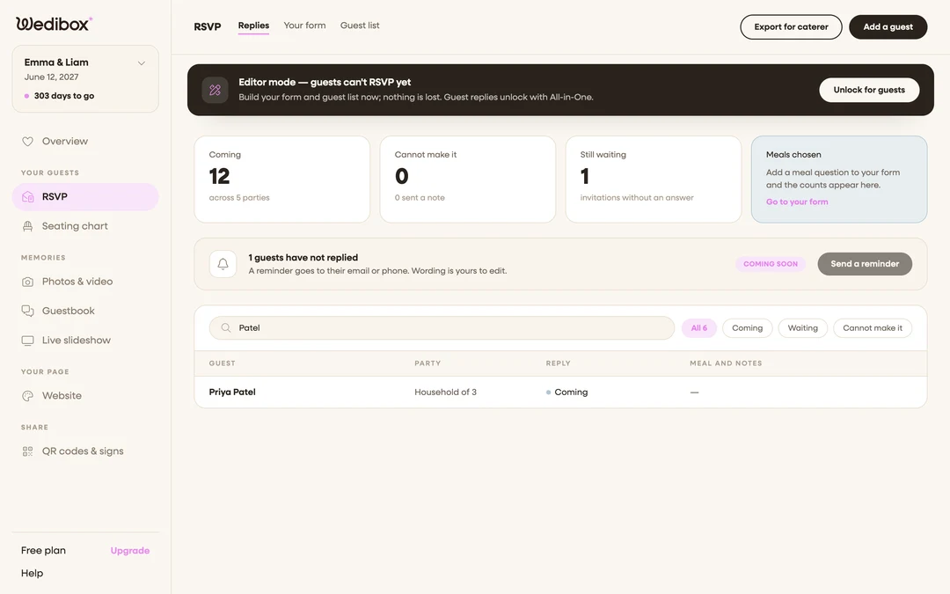This screenshot has height=594, width=950.
Task: Click the Website palette icon
Action: (x=28, y=396)
